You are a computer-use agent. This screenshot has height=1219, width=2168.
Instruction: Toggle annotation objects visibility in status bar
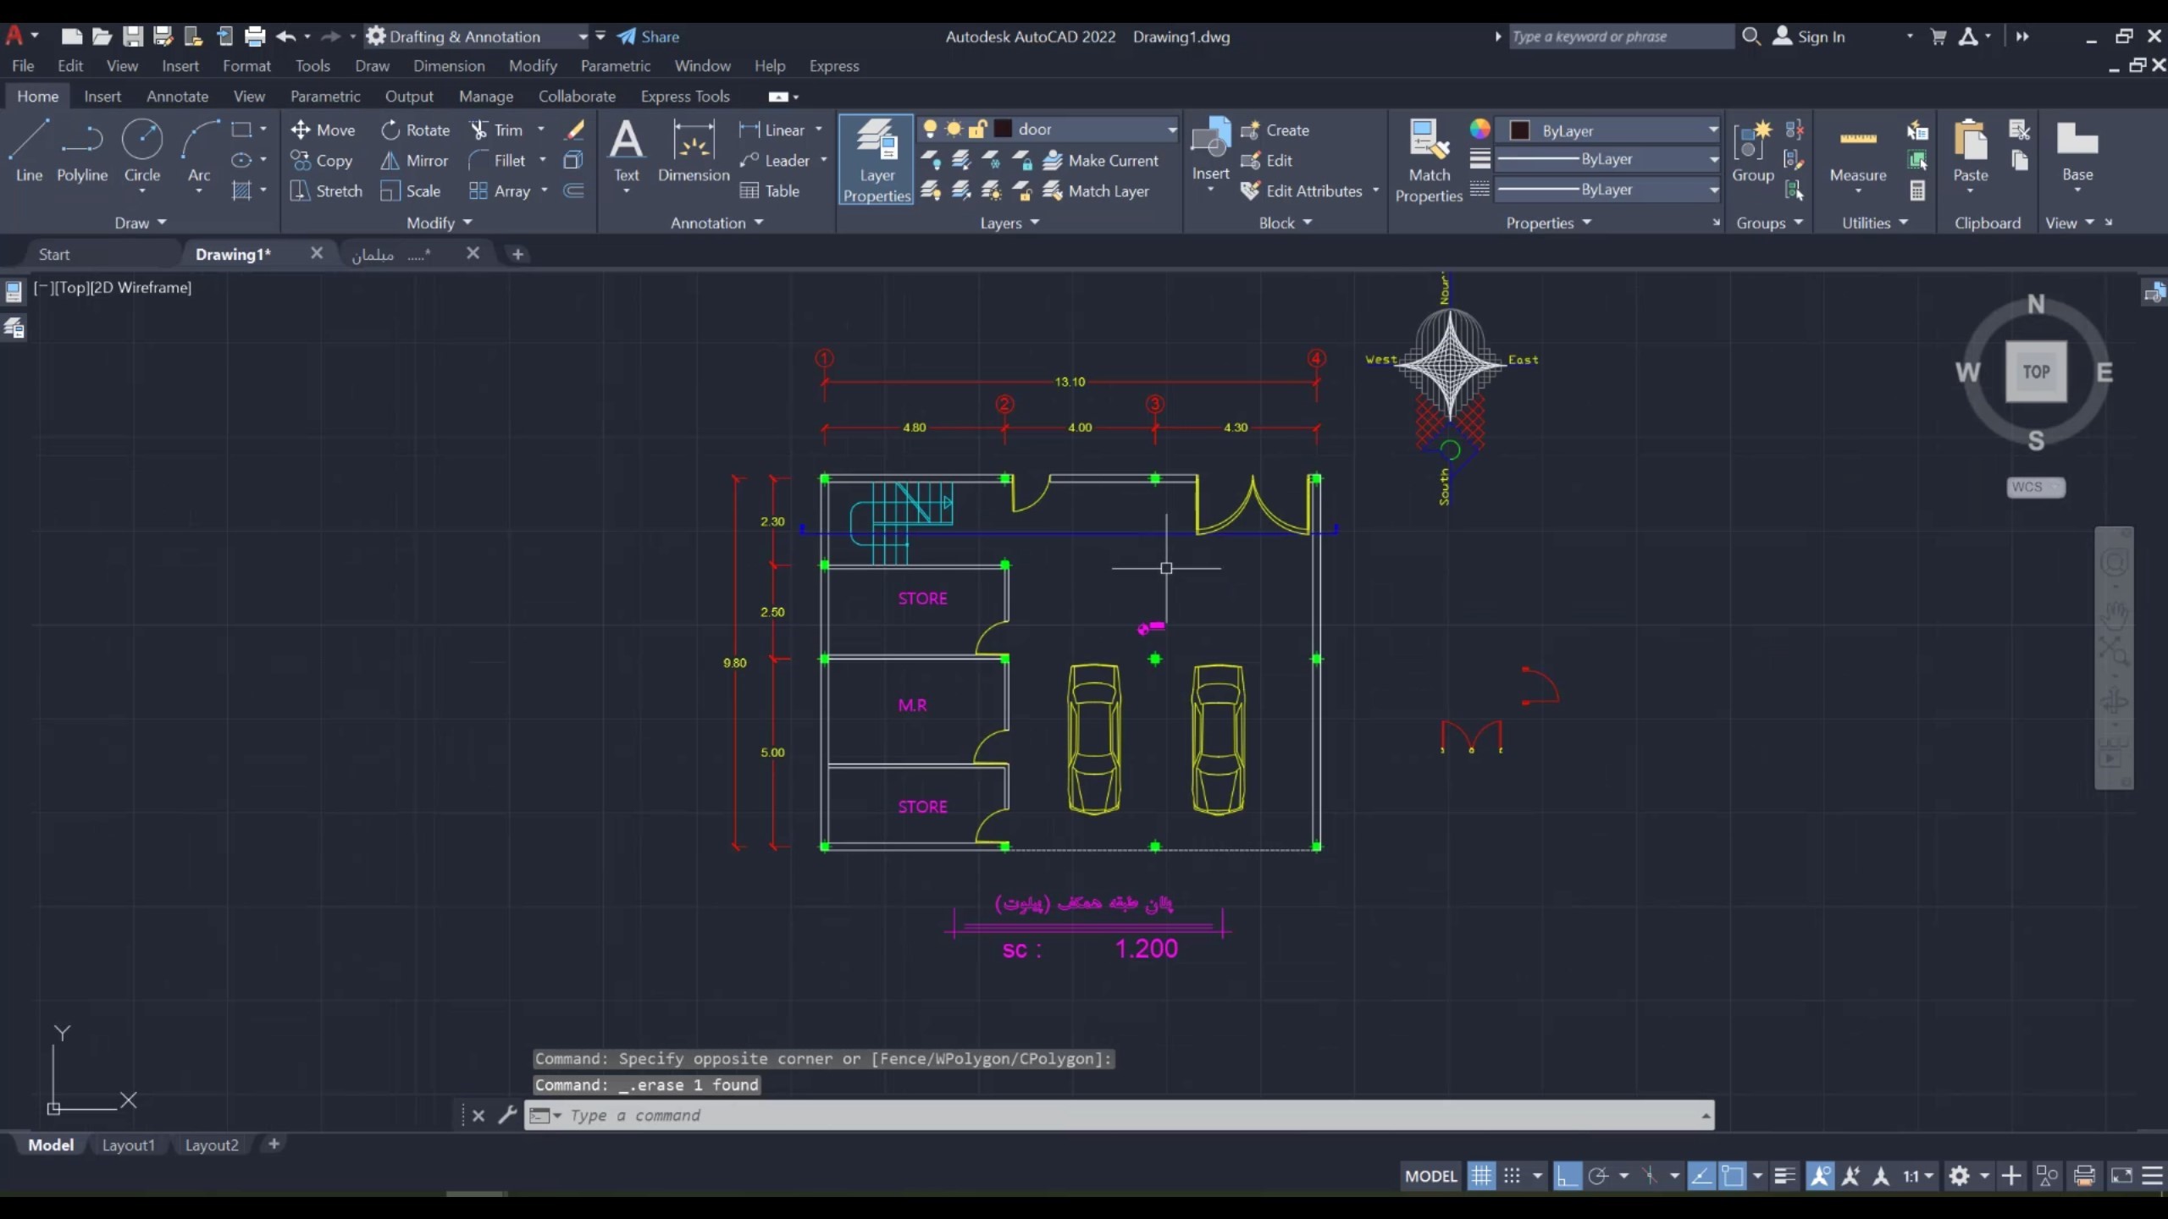[x=1820, y=1175]
